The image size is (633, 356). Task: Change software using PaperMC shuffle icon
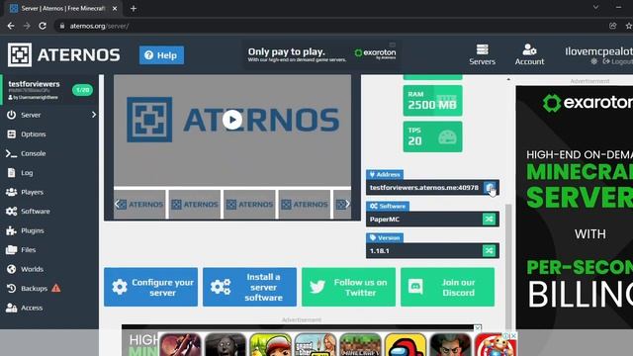489,220
